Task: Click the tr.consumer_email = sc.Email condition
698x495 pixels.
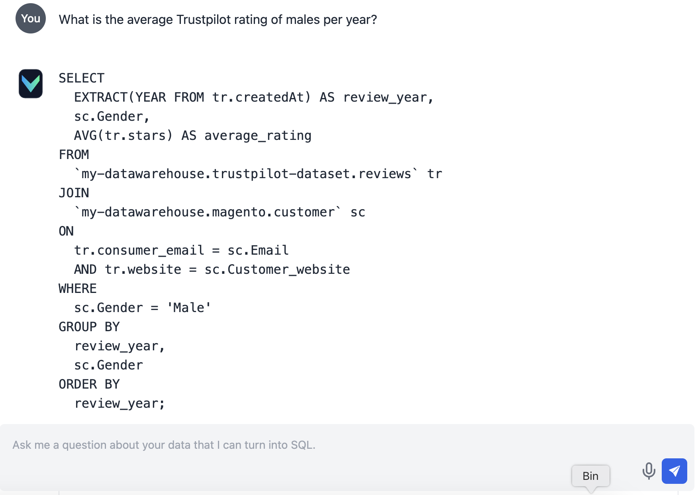Action: pyautogui.click(x=181, y=250)
